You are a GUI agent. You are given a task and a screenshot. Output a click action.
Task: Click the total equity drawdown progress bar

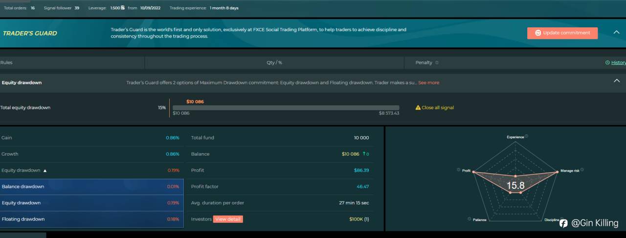tap(286, 108)
